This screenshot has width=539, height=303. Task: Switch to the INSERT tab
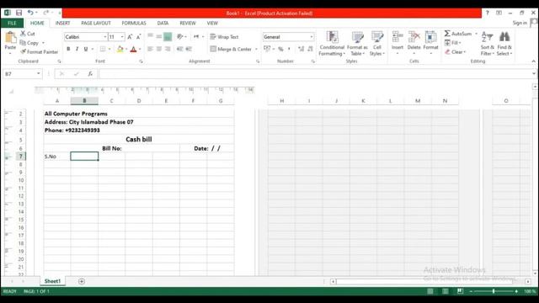[62, 23]
